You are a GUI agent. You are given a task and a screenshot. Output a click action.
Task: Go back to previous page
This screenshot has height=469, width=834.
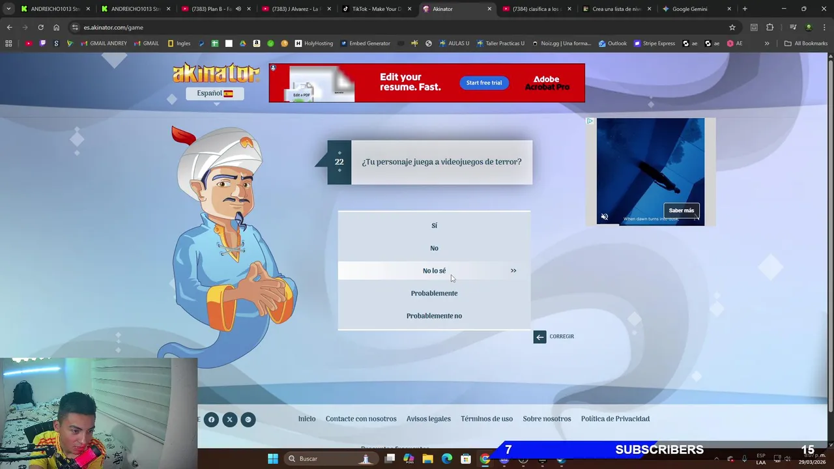click(x=9, y=27)
